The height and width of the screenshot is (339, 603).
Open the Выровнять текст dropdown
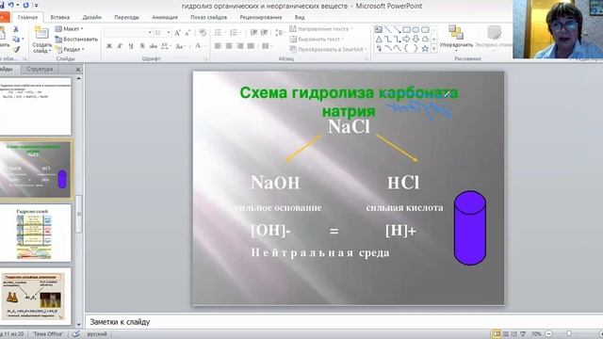click(x=317, y=40)
